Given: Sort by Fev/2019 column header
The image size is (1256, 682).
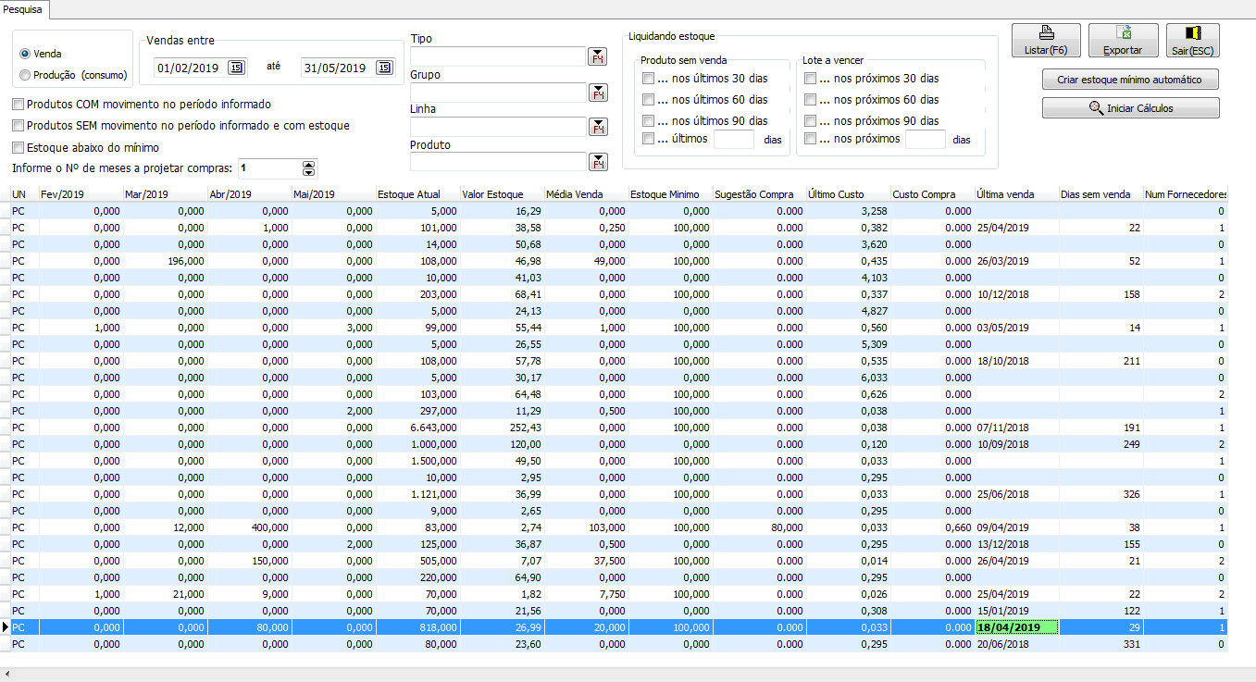Looking at the screenshot, I should point(81,194).
